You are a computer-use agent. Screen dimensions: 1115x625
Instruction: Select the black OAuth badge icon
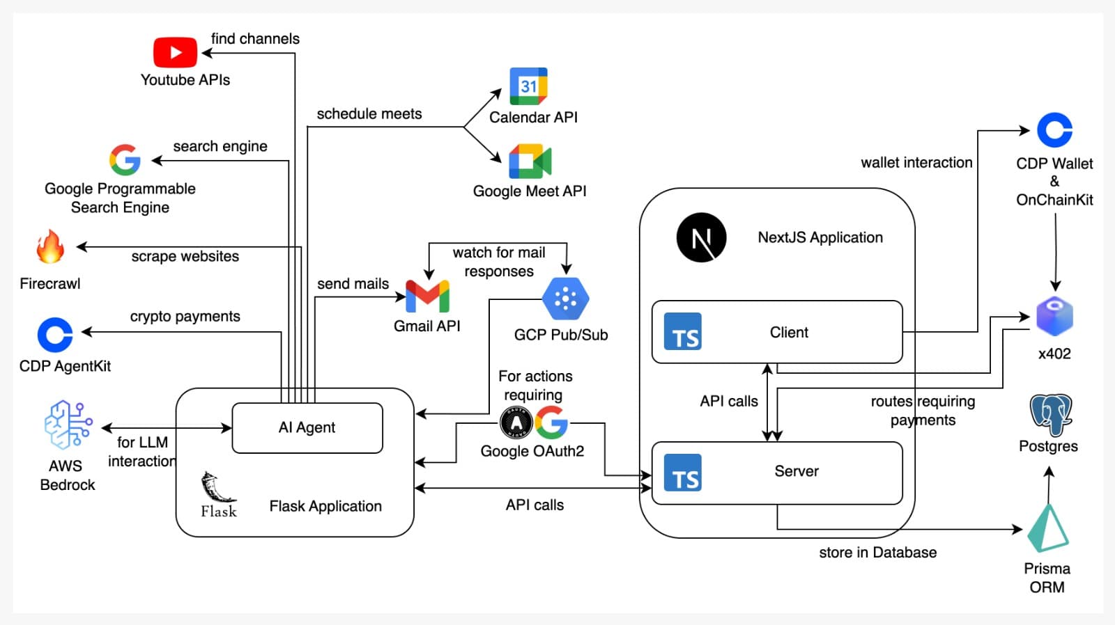[516, 422]
